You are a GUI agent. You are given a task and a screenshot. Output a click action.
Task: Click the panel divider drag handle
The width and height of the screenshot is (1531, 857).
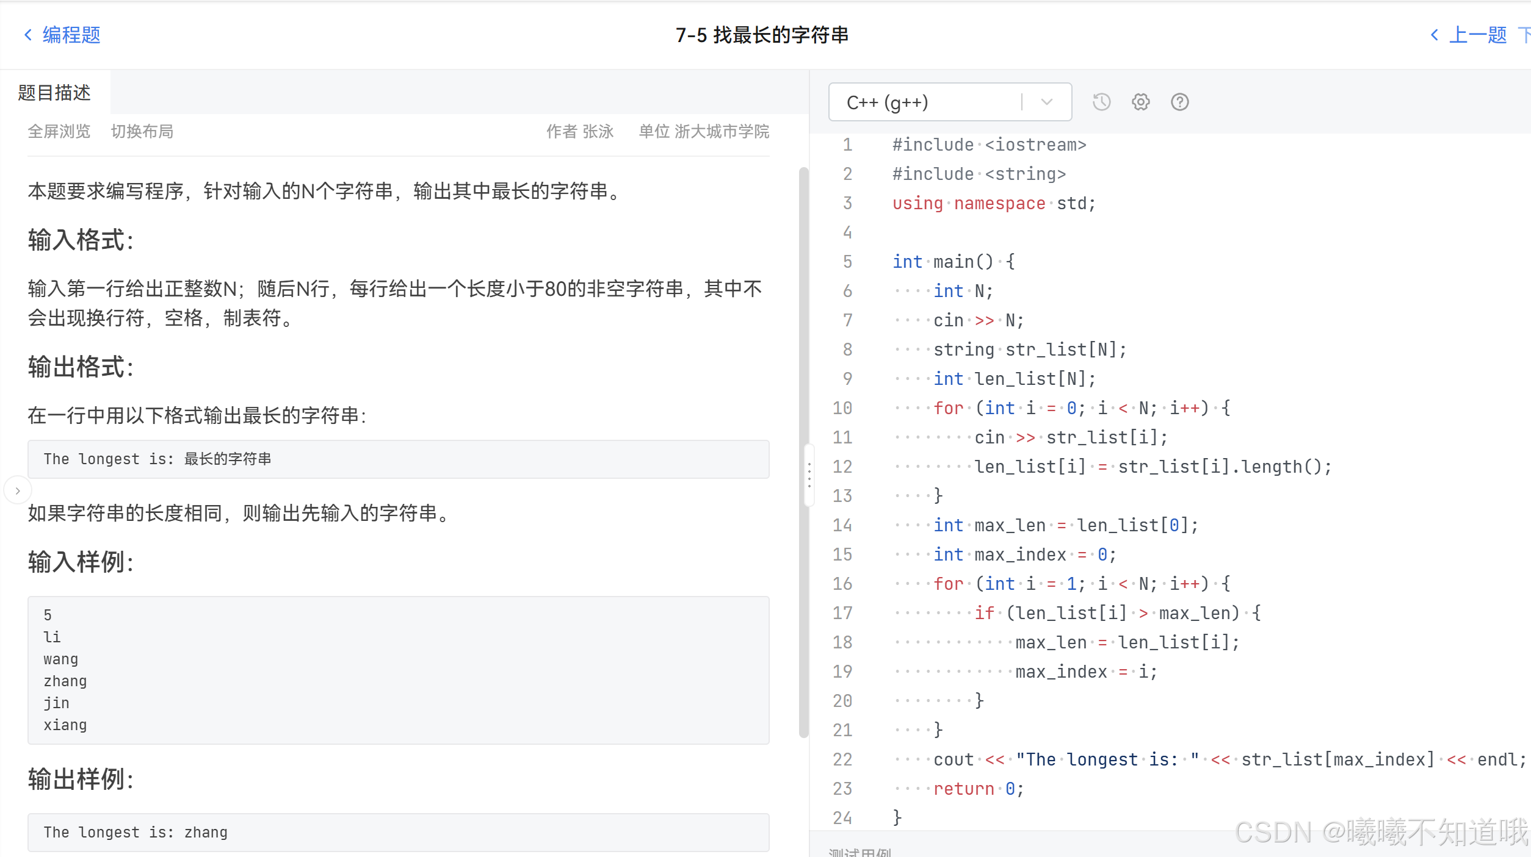tap(809, 475)
